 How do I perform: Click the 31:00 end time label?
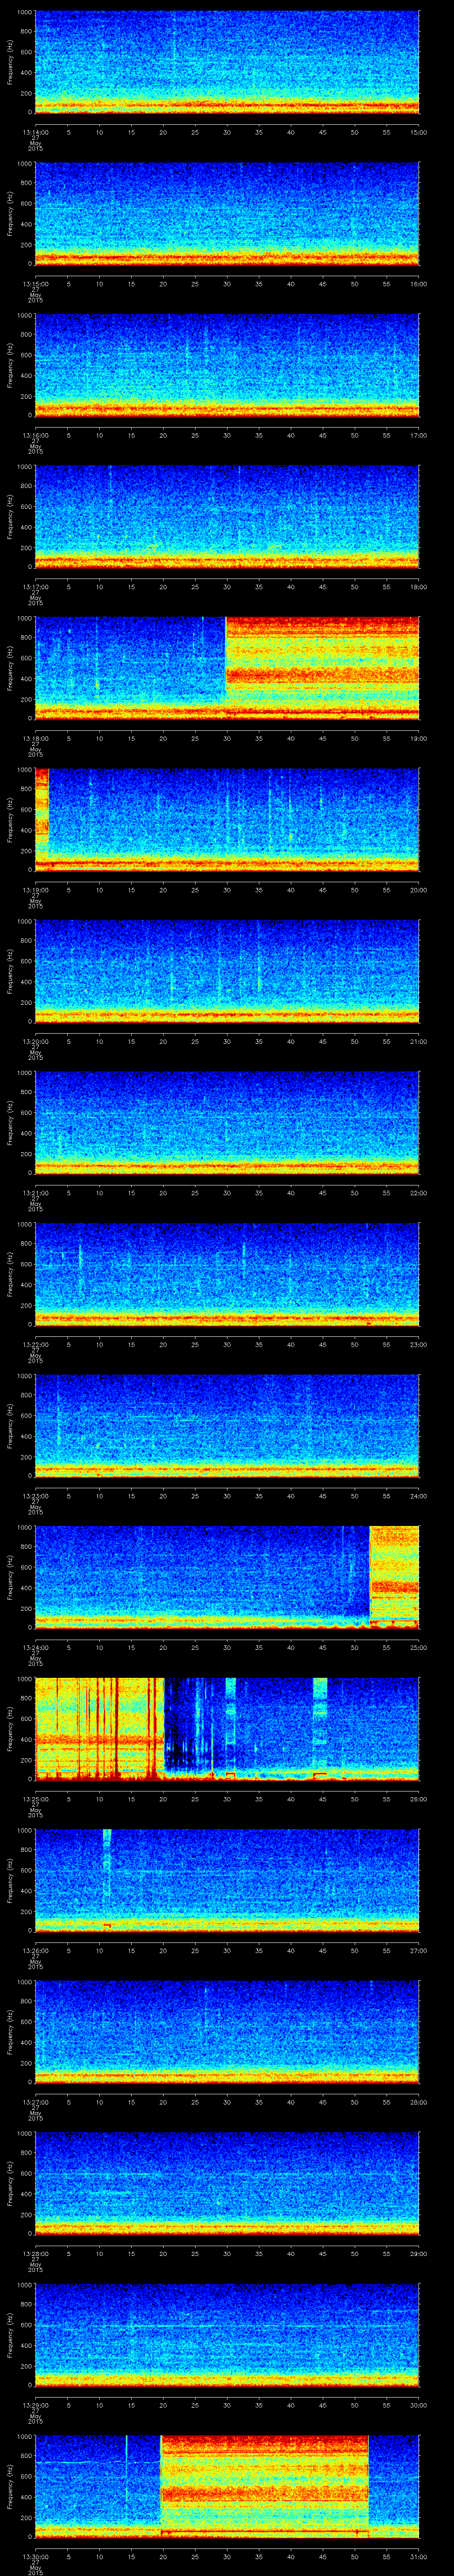[x=418, y=2556]
